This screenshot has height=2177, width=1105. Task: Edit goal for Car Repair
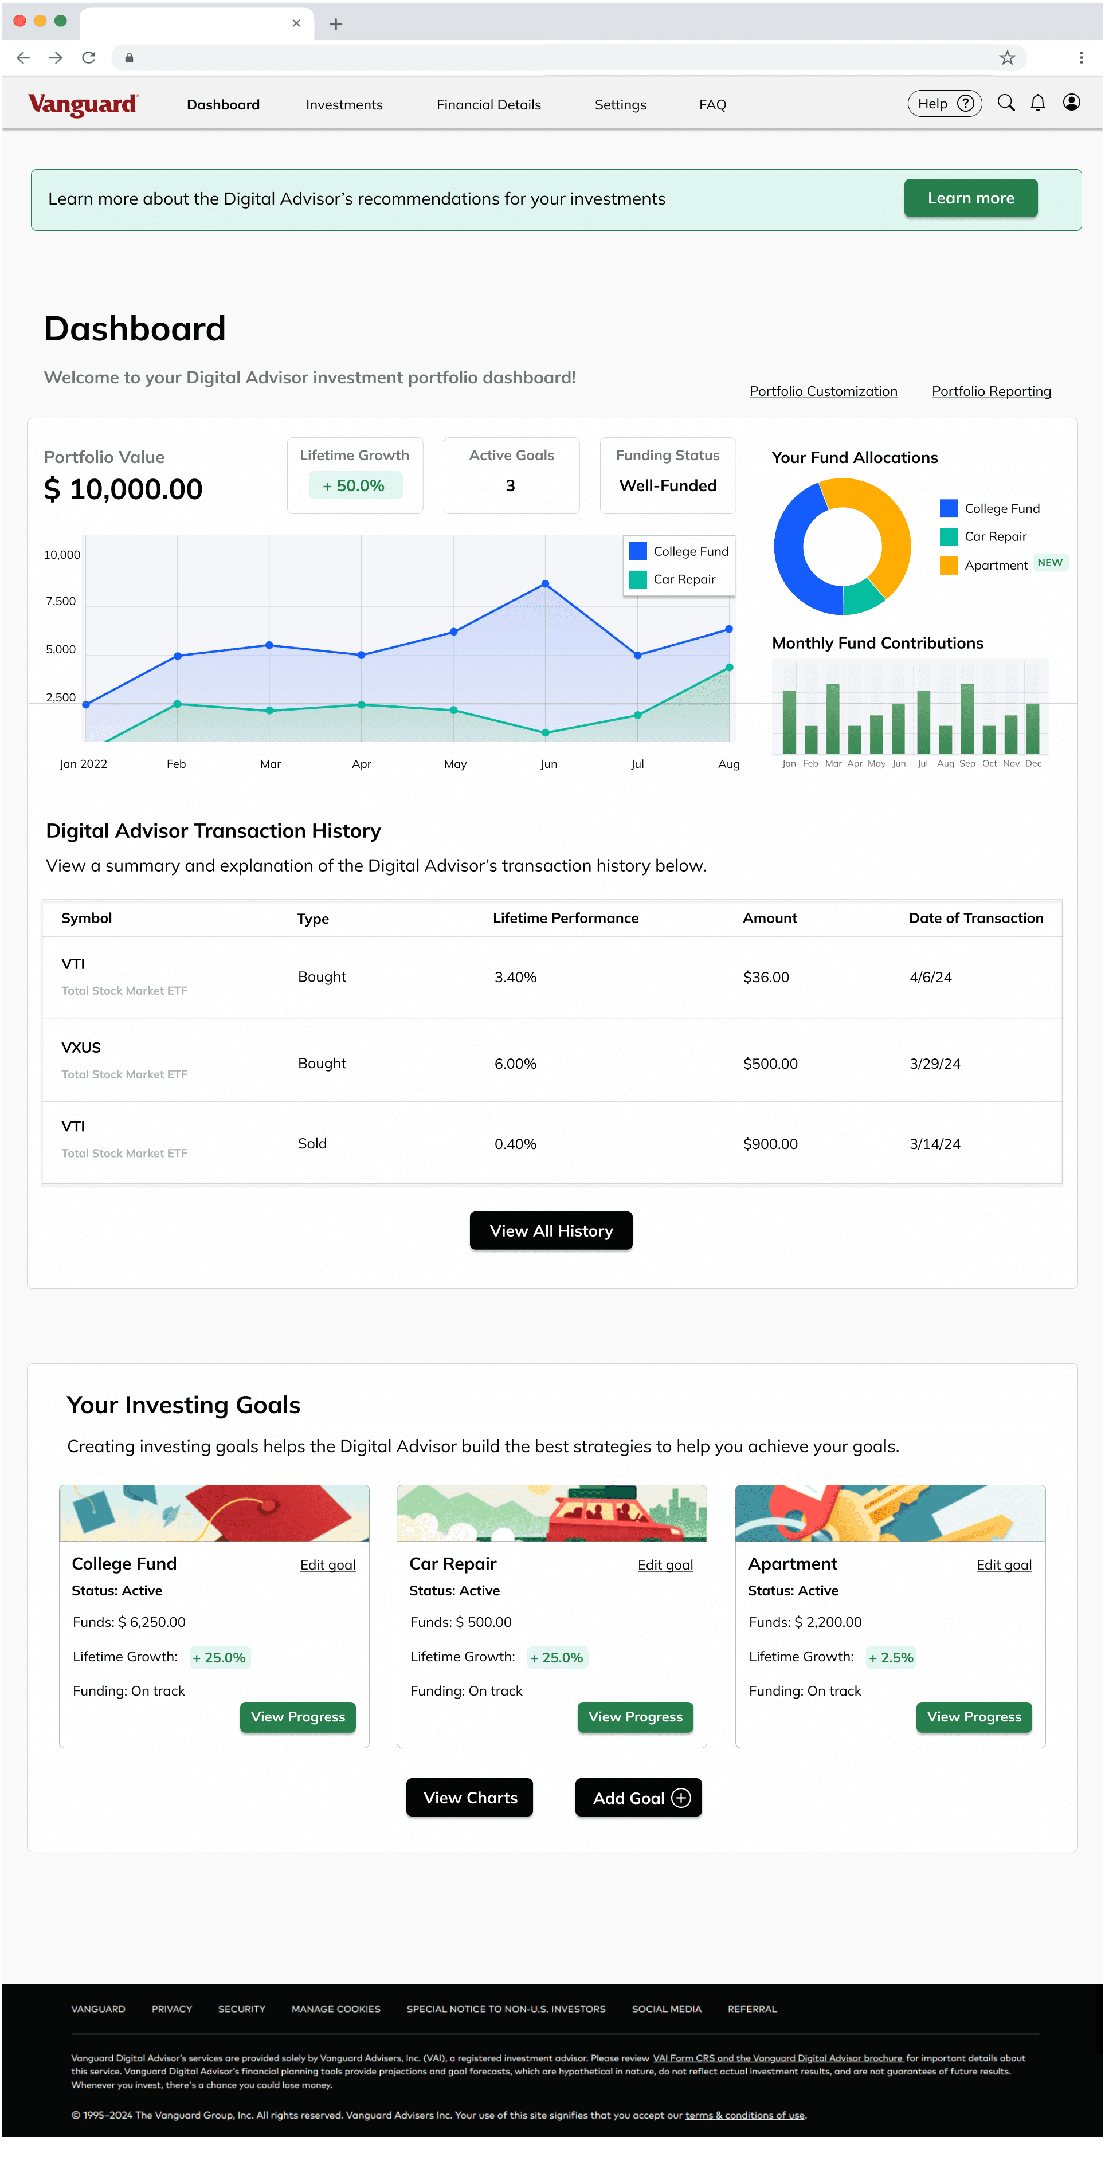pos(664,1564)
